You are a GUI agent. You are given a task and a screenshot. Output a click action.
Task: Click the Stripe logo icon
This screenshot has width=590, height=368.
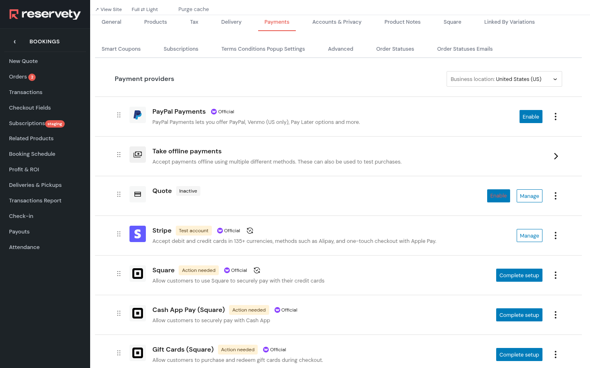point(138,234)
